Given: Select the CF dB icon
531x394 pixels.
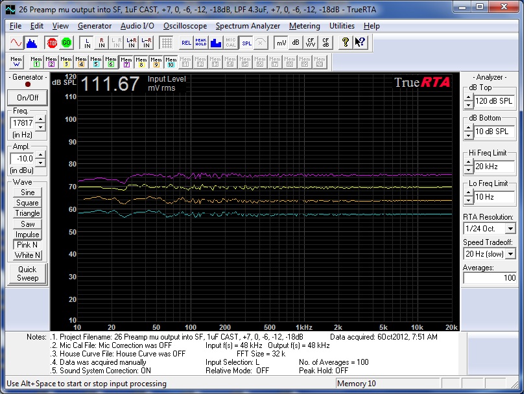Looking at the screenshot, I should tap(325, 43).
